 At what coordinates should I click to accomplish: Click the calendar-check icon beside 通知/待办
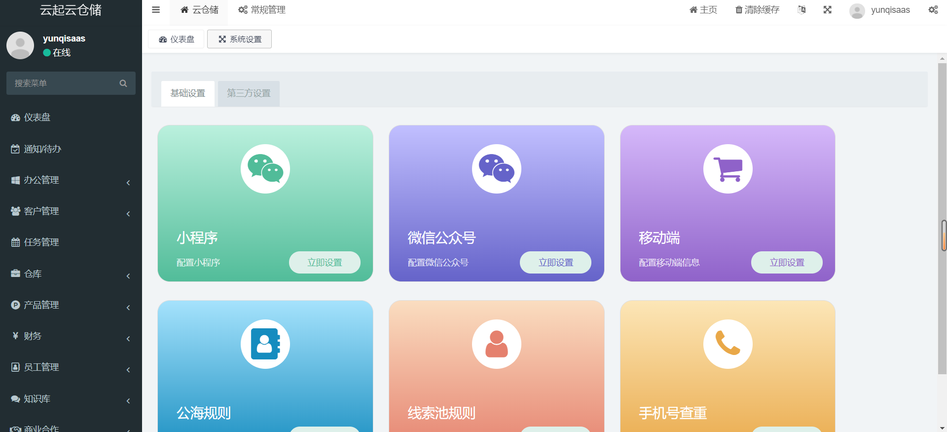(15, 149)
